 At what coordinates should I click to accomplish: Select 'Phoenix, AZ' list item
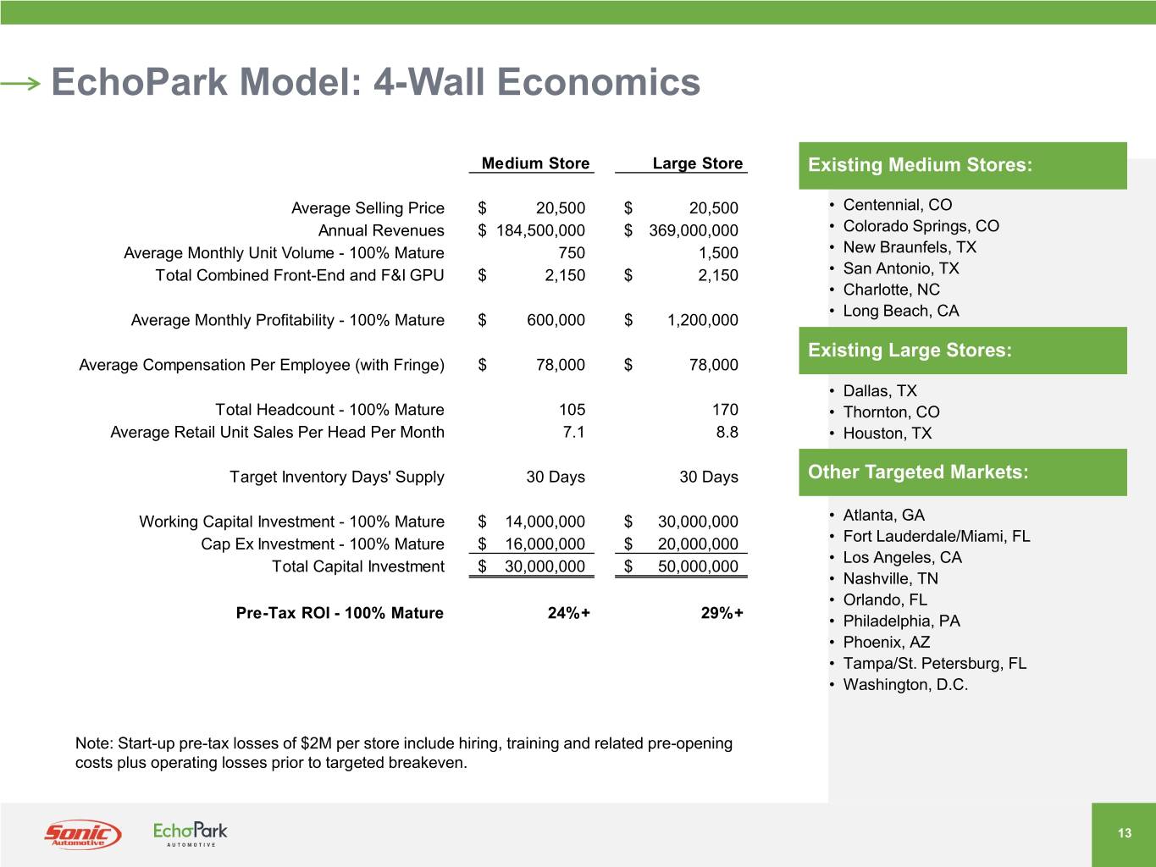887,643
